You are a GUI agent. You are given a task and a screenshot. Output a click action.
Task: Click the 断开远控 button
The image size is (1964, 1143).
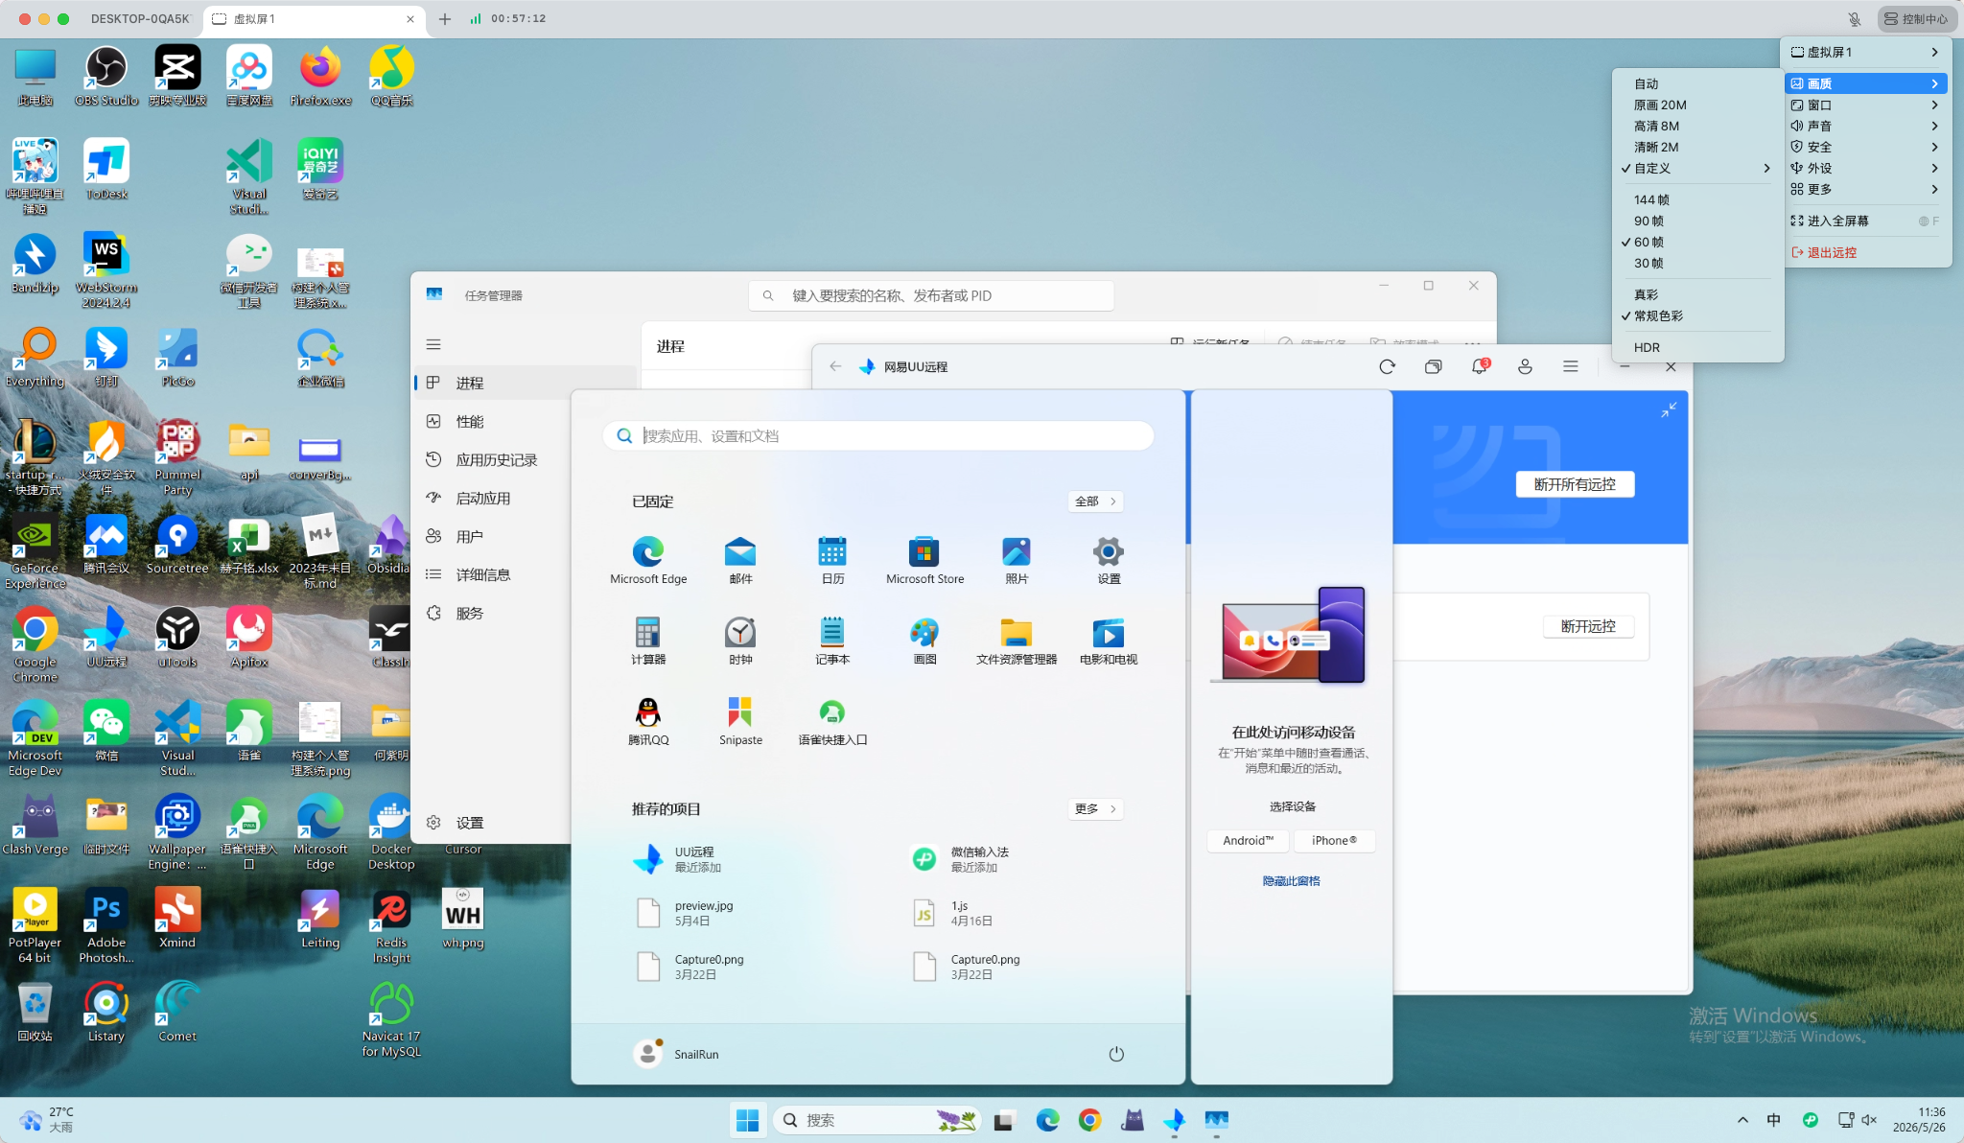click(1588, 626)
